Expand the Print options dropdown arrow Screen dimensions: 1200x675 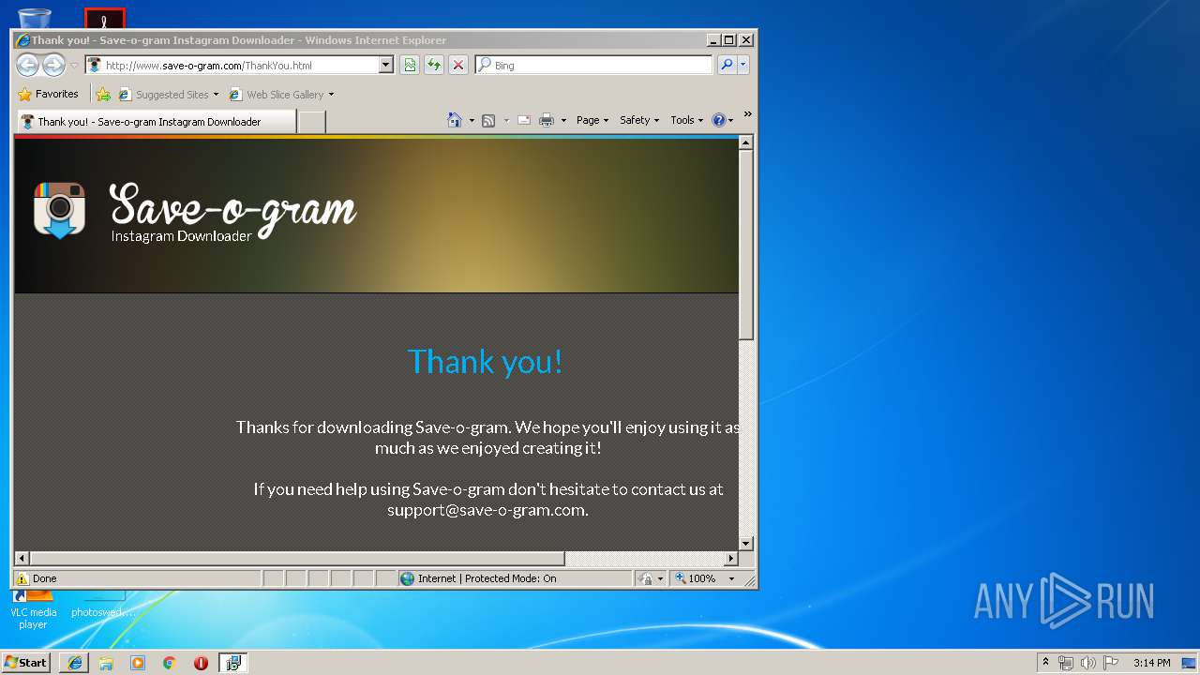tap(563, 120)
